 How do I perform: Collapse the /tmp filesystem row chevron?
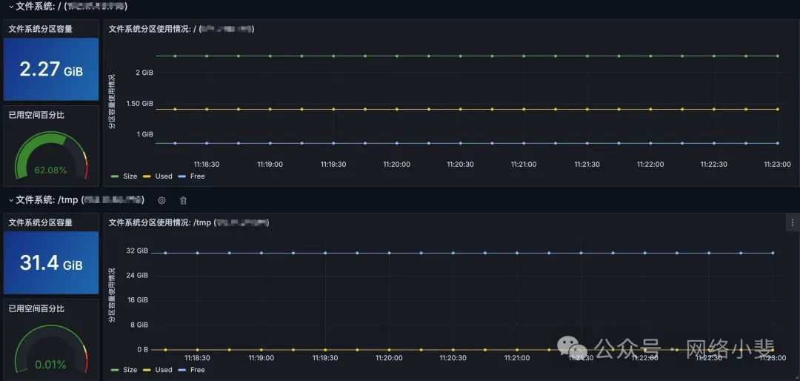point(10,200)
